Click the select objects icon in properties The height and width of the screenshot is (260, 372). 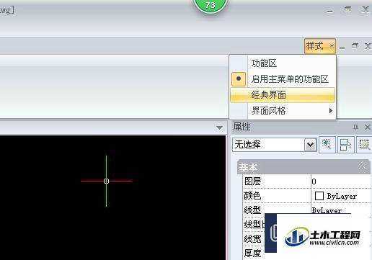click(345, 145)
